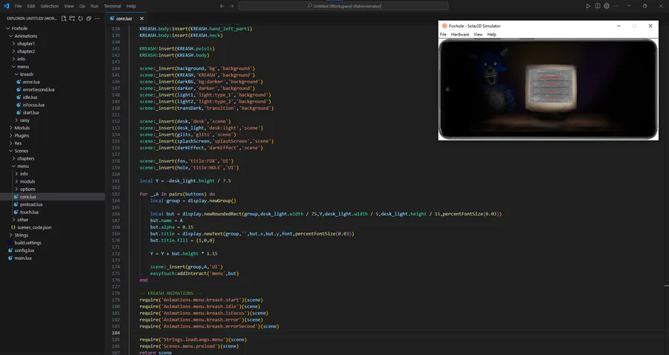Viewport: 669px width, 355px height.
Task: Click the workspace search command box
Action: click(x=343, y=6)
